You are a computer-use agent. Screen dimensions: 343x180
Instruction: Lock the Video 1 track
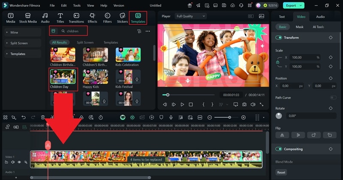(x=6, y=162)
